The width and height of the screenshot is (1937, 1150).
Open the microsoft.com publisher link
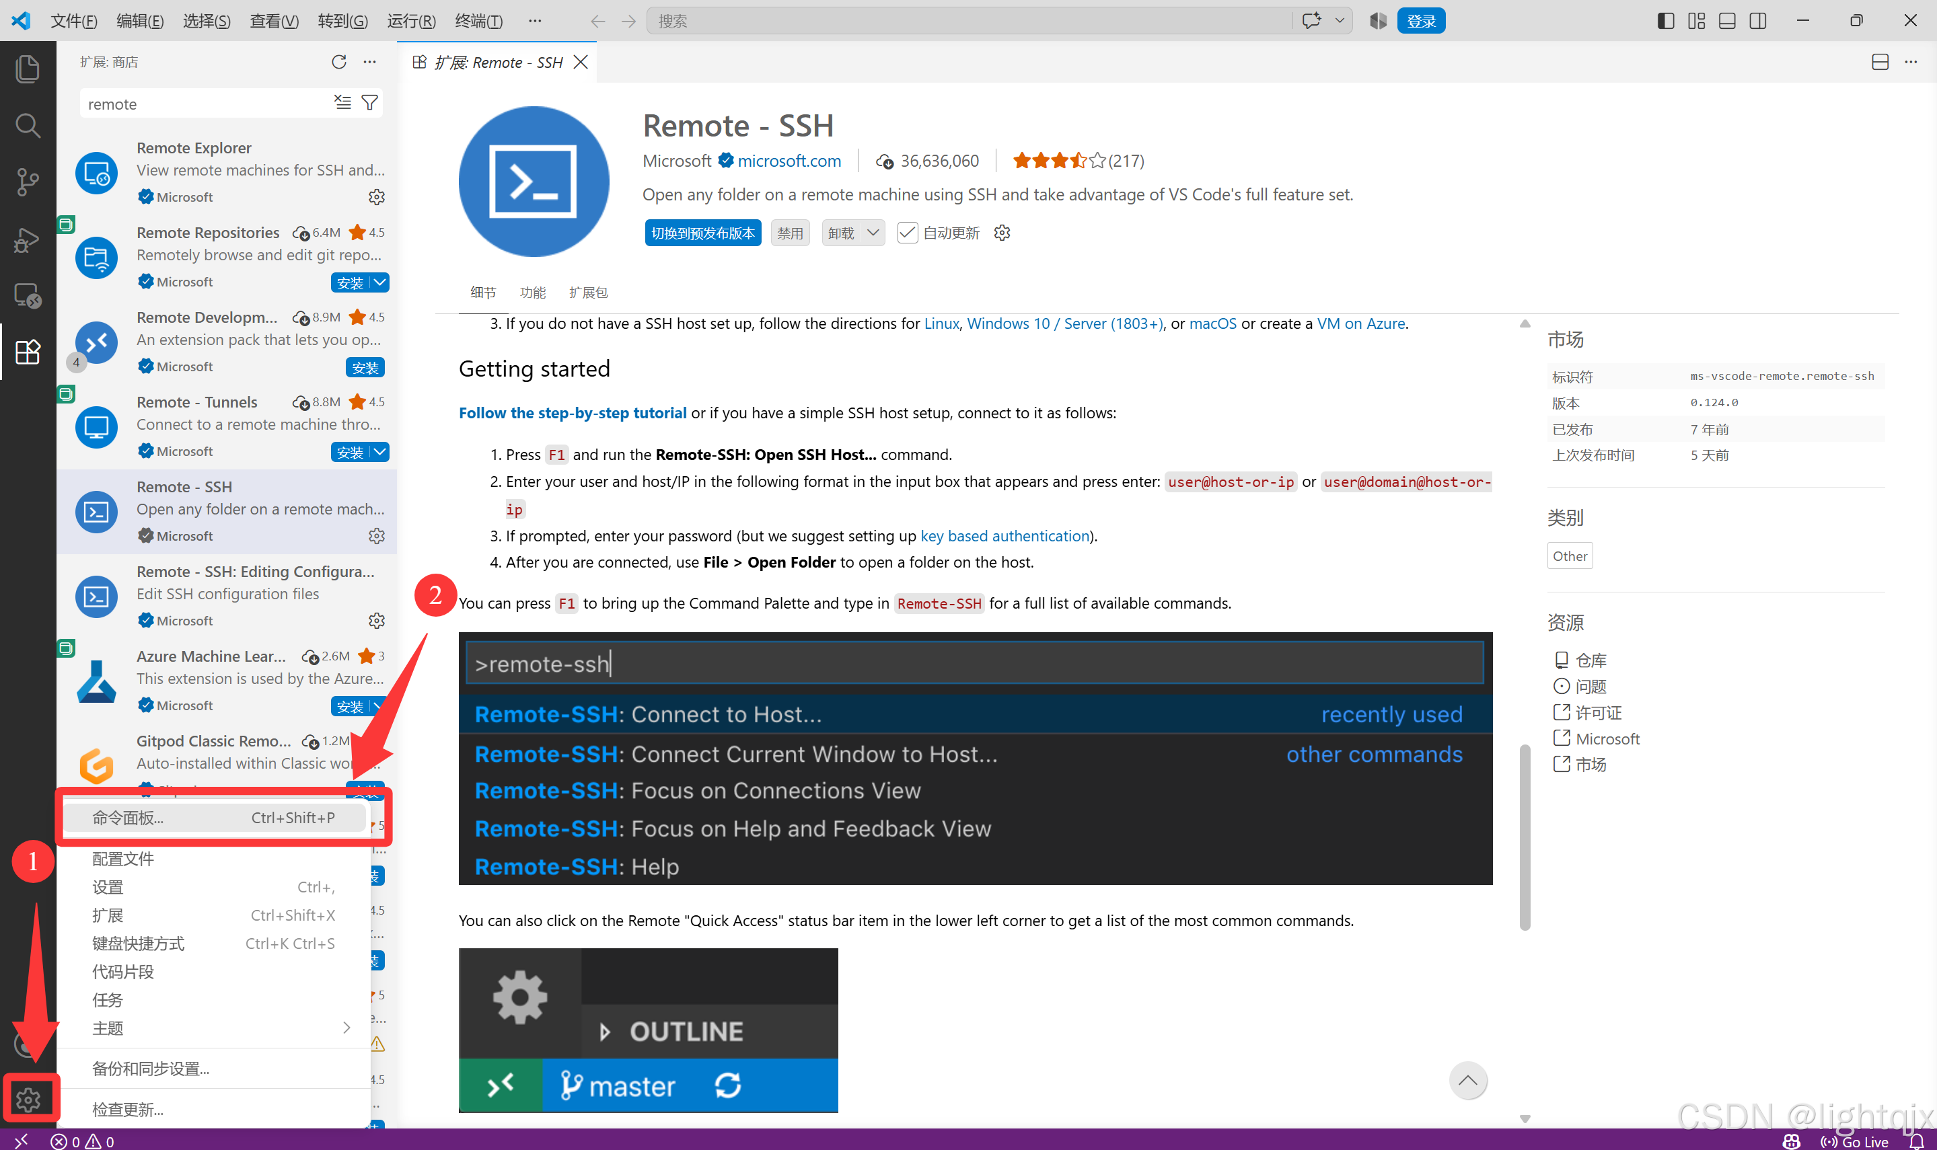tap(789, 161)
